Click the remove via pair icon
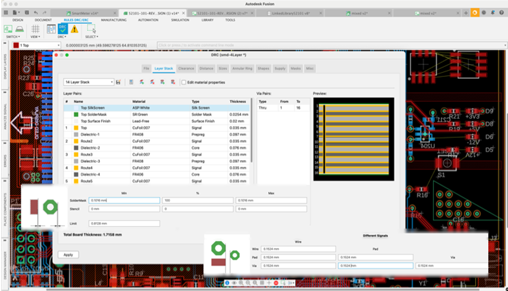 tap(173, 82)
